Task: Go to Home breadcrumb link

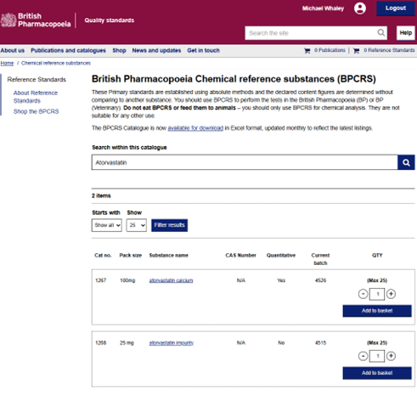Action: pyautogui.click(x=7, y=63)
